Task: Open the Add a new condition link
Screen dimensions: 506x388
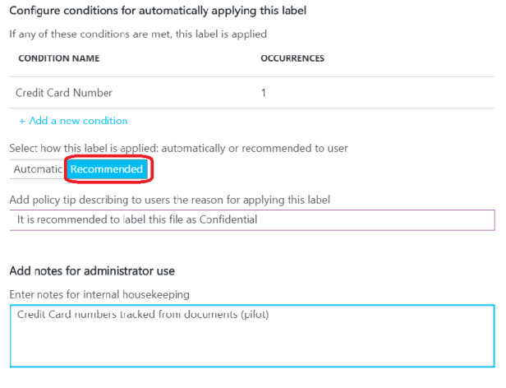Action: click(x=78, y=121)
